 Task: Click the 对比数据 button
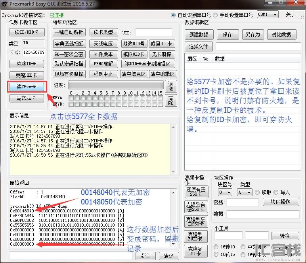[281, 35]
